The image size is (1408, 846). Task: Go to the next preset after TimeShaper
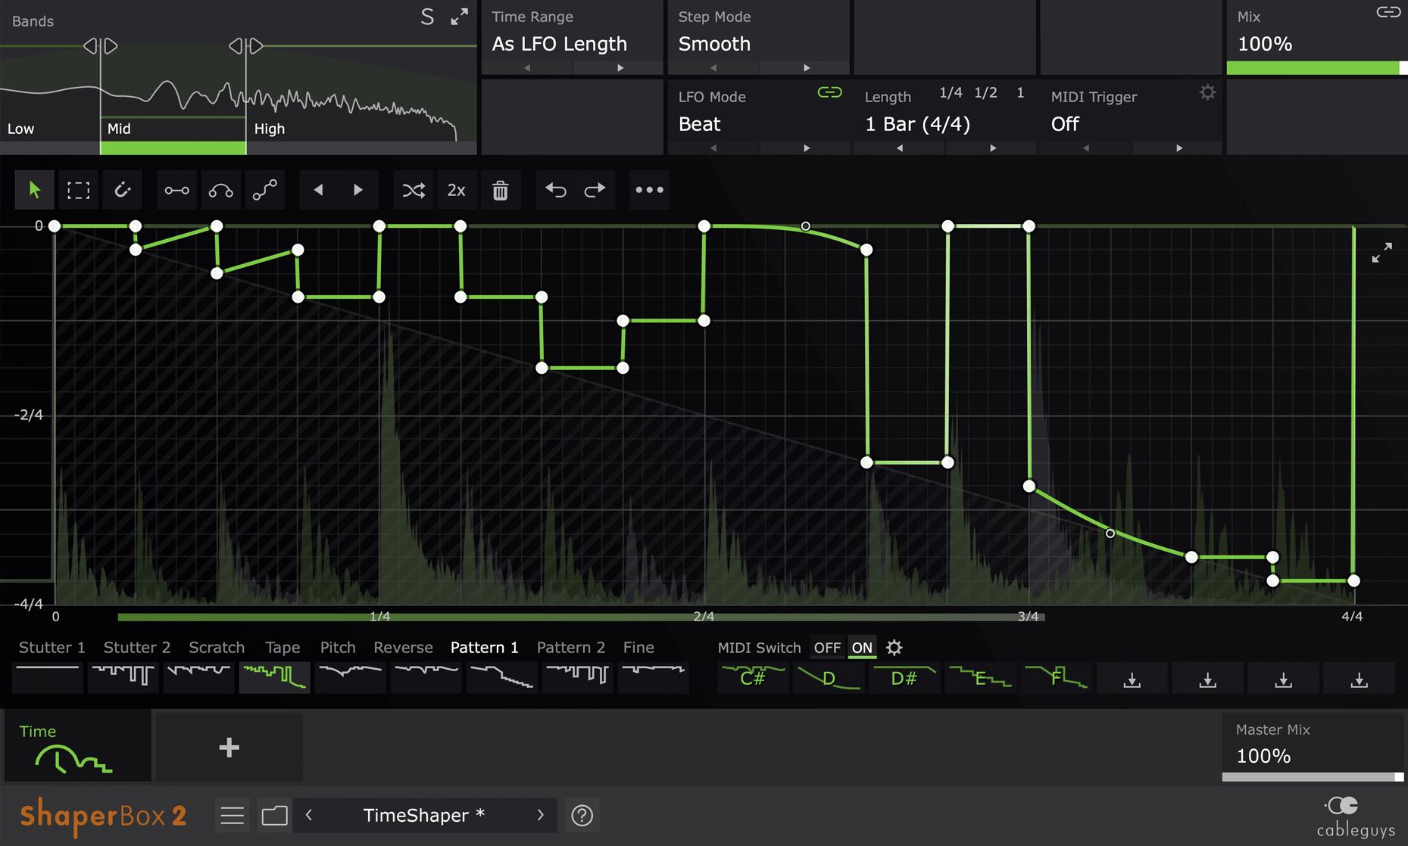tap(540, 815)
